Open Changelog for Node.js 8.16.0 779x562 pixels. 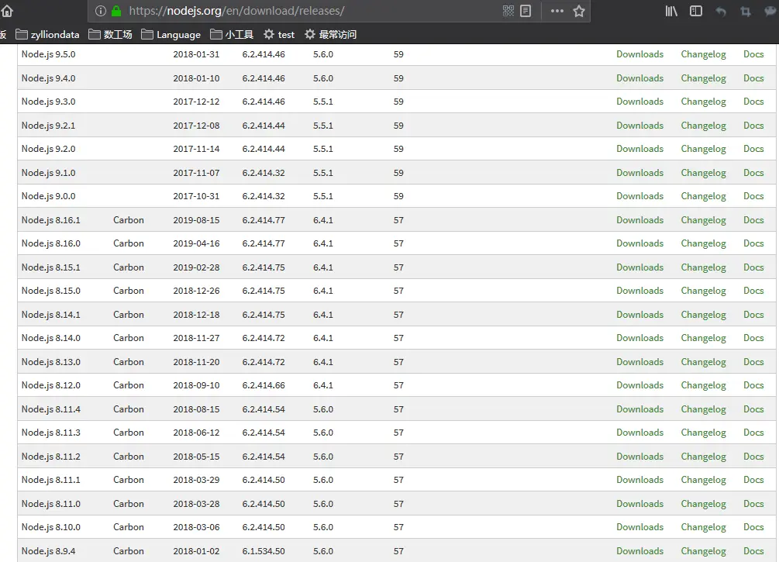(x=704, y=243)
